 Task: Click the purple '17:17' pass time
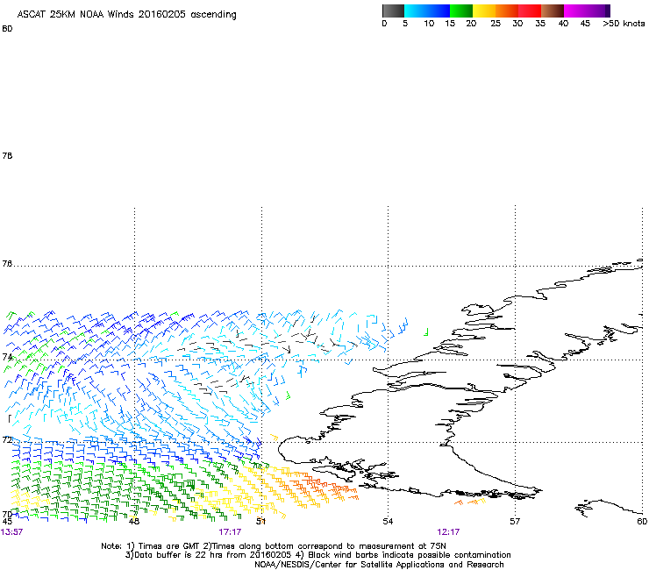pos(230,532)
